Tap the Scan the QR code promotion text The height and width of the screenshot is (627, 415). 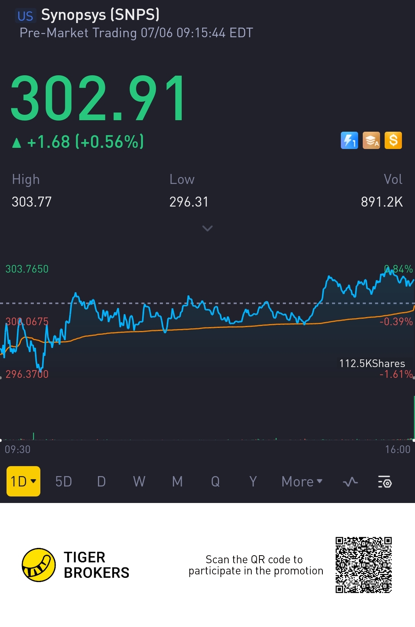pos(256,565)
